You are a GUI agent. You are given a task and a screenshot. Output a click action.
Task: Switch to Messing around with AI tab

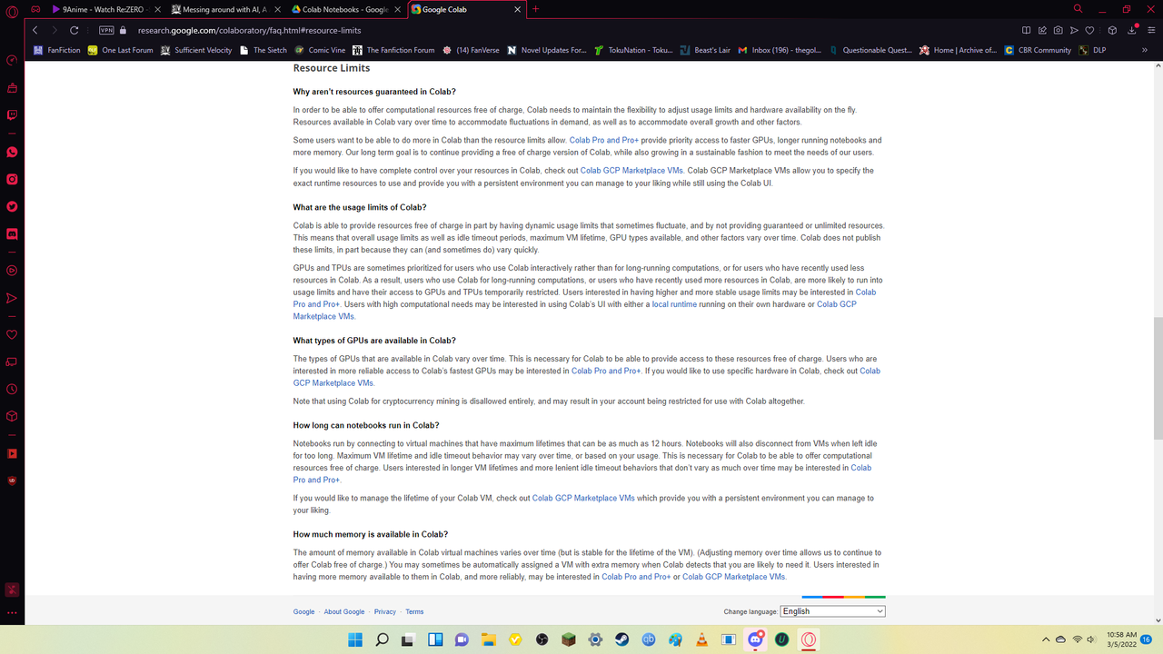tap(225, 9)
